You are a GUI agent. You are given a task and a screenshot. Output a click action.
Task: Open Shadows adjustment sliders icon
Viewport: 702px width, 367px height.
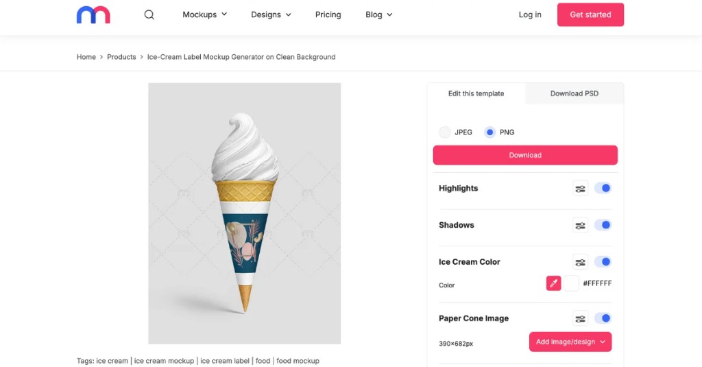(x=580, y=225)
